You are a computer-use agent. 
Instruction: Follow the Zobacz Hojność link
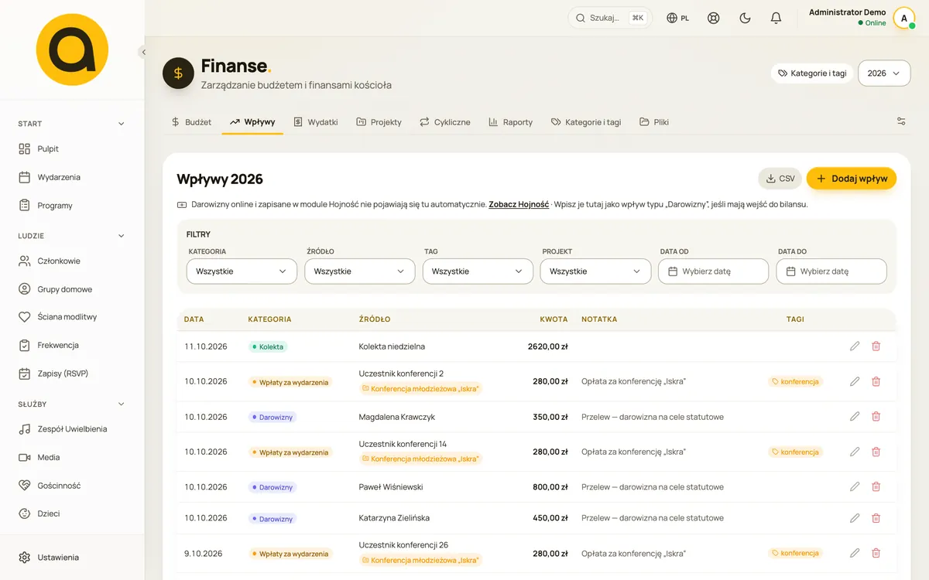coord(519,205)
